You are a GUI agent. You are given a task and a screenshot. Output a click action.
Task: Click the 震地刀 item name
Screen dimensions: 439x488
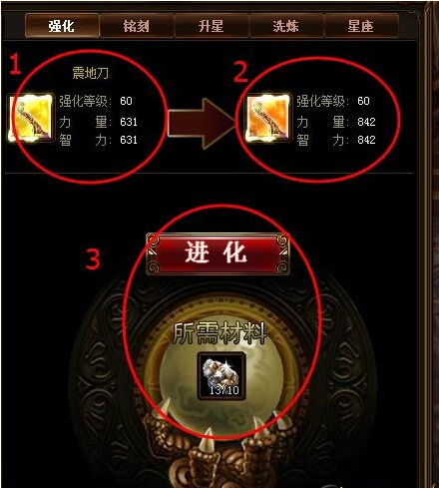[91, 73]
